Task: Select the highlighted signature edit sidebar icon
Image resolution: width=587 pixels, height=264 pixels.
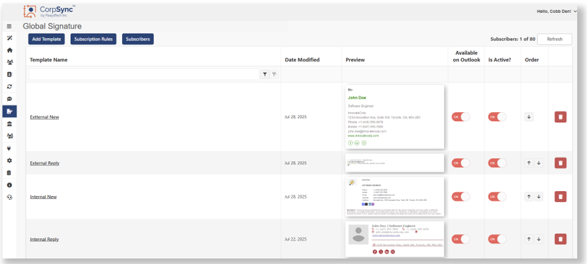Action: [9, 111]
